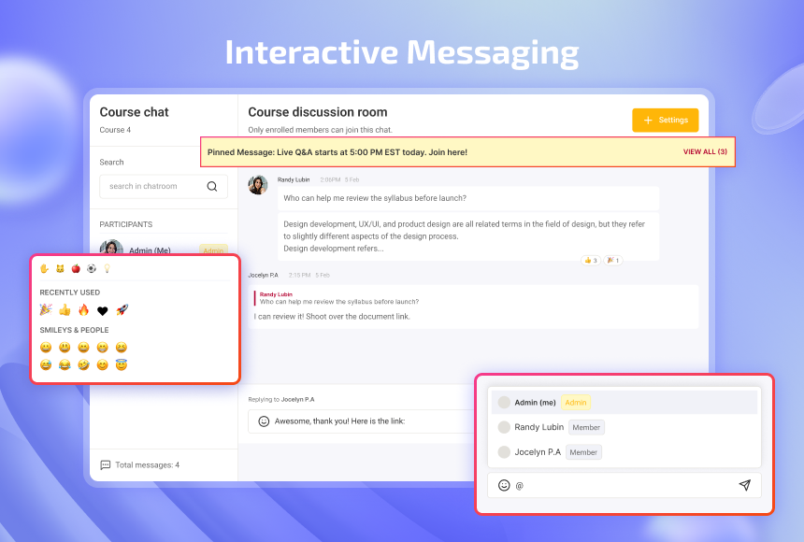
Task: Click the SMILEYS & PEOPLE section header
Action: [75, 330]
